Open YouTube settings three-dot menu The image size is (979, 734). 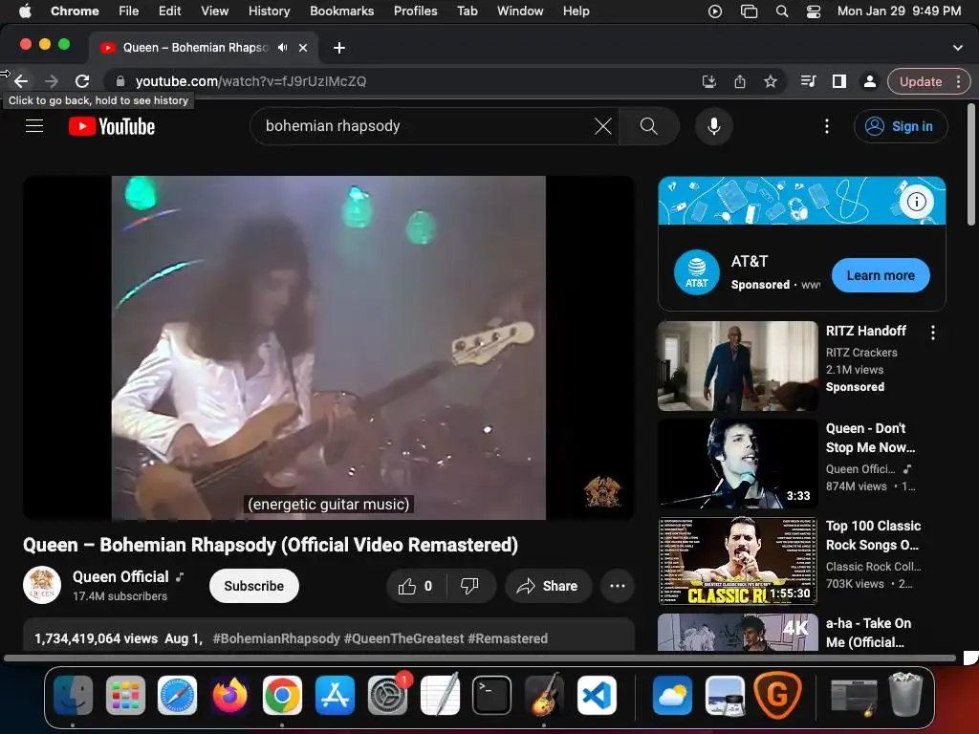tap(827, 126)
